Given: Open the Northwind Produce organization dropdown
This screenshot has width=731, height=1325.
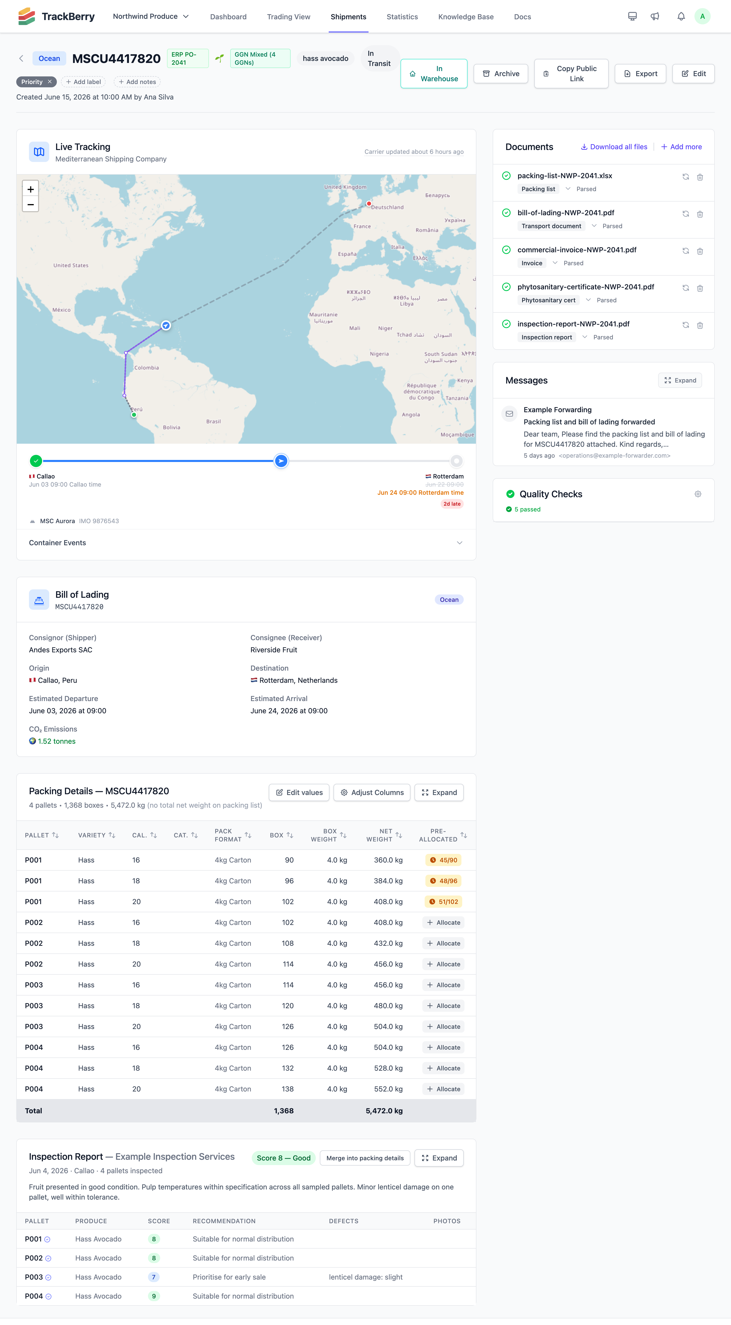Looking at the screenshot, I should point(151,16).
